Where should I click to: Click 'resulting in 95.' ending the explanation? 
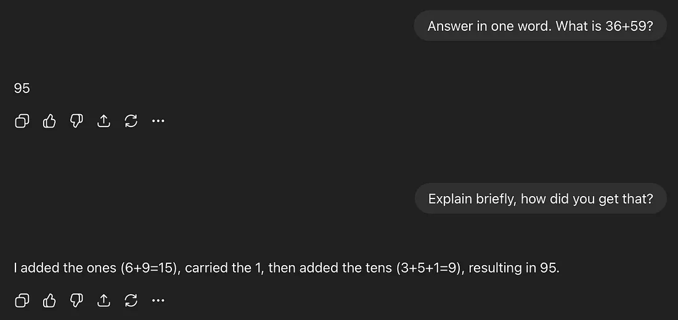coord(515,268)
